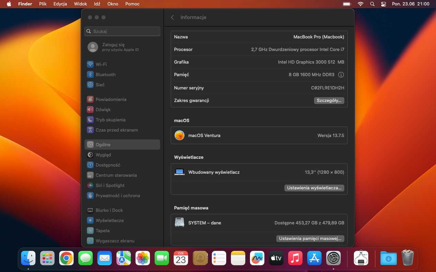Open Dostępność accessibility settings
436x272 pixels.
122,165
